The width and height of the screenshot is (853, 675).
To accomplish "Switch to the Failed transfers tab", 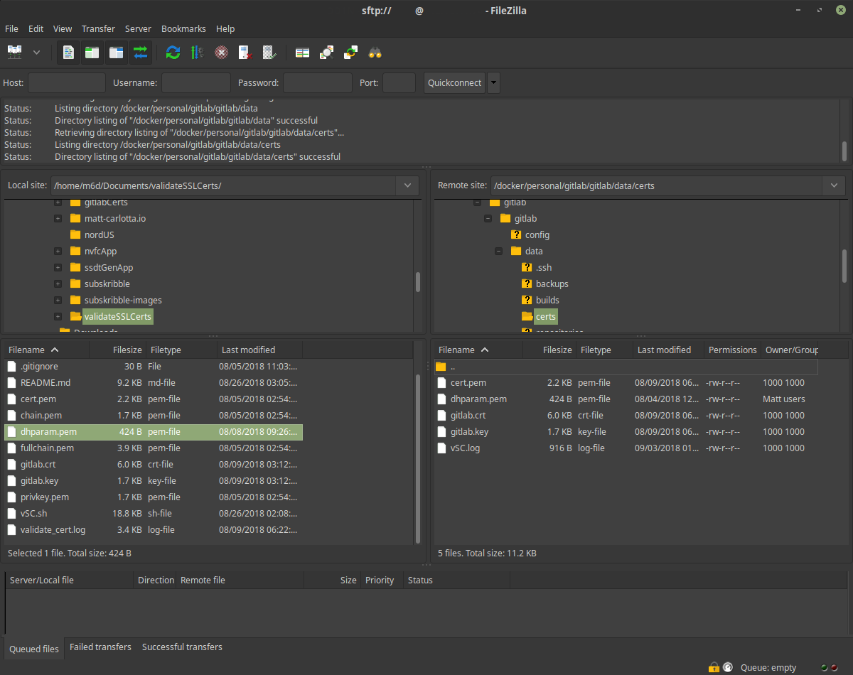I will [x=100, y=647].
